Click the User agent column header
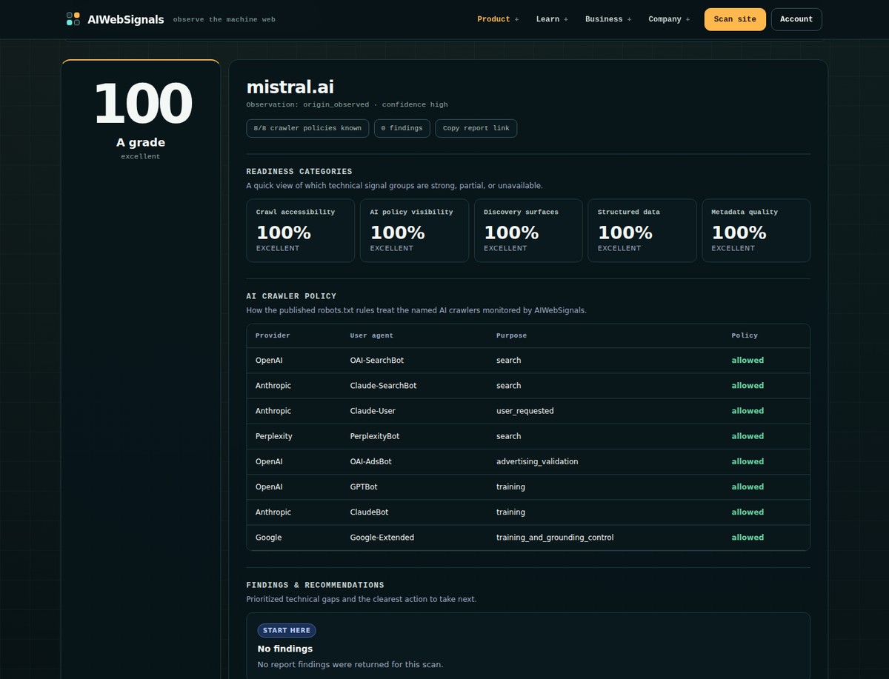Screen dimensions: 889x679 click(x=372, y=335)
